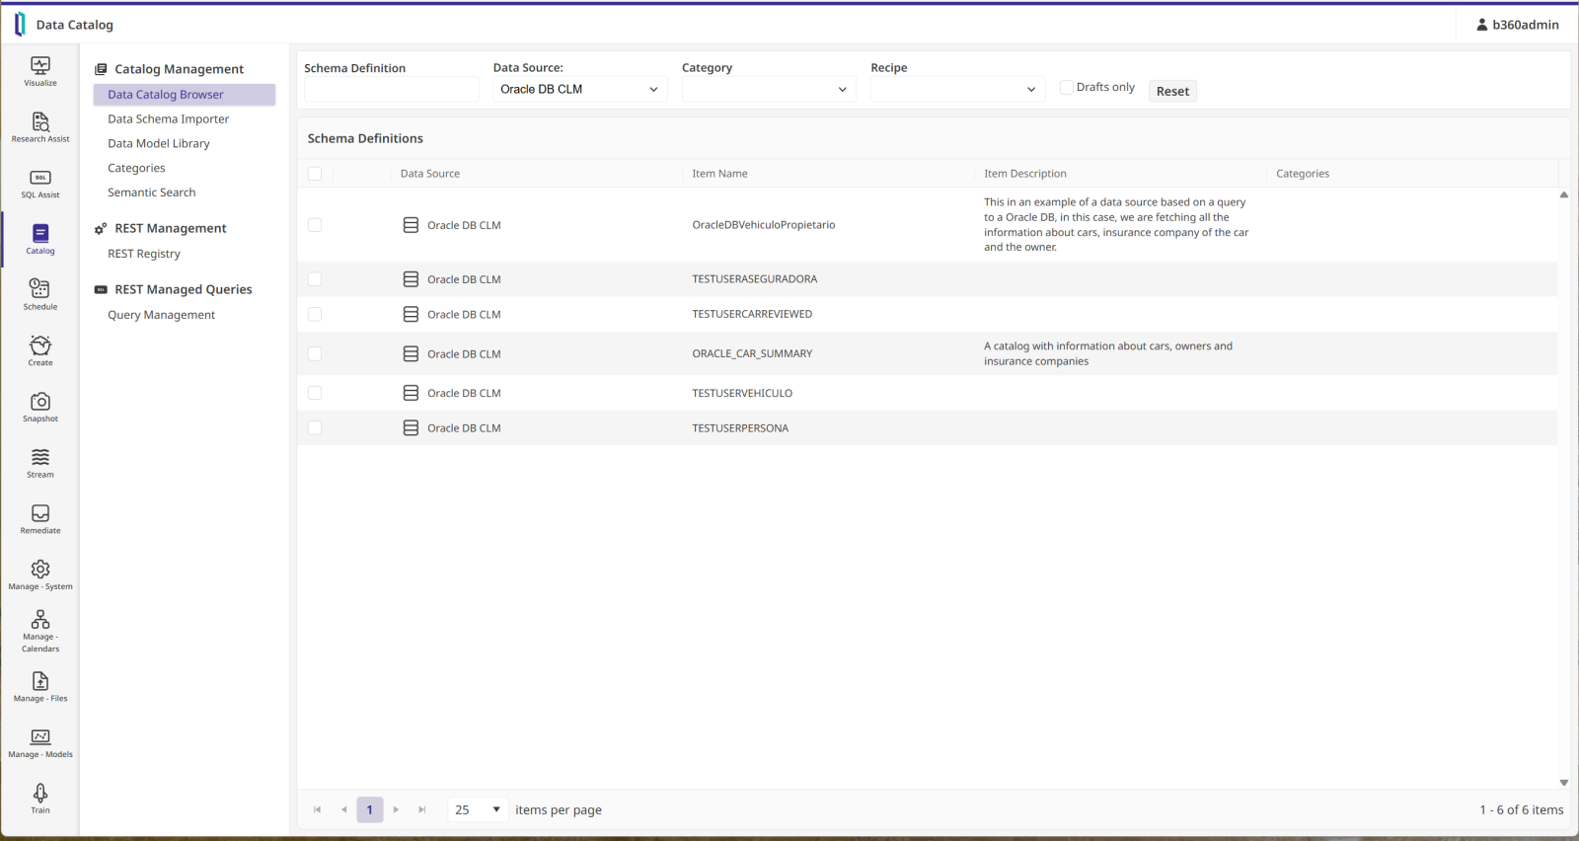This screenshot has width=1579, height=841.
Task: Open the Visualize module icon
Action: click(40, 71)
